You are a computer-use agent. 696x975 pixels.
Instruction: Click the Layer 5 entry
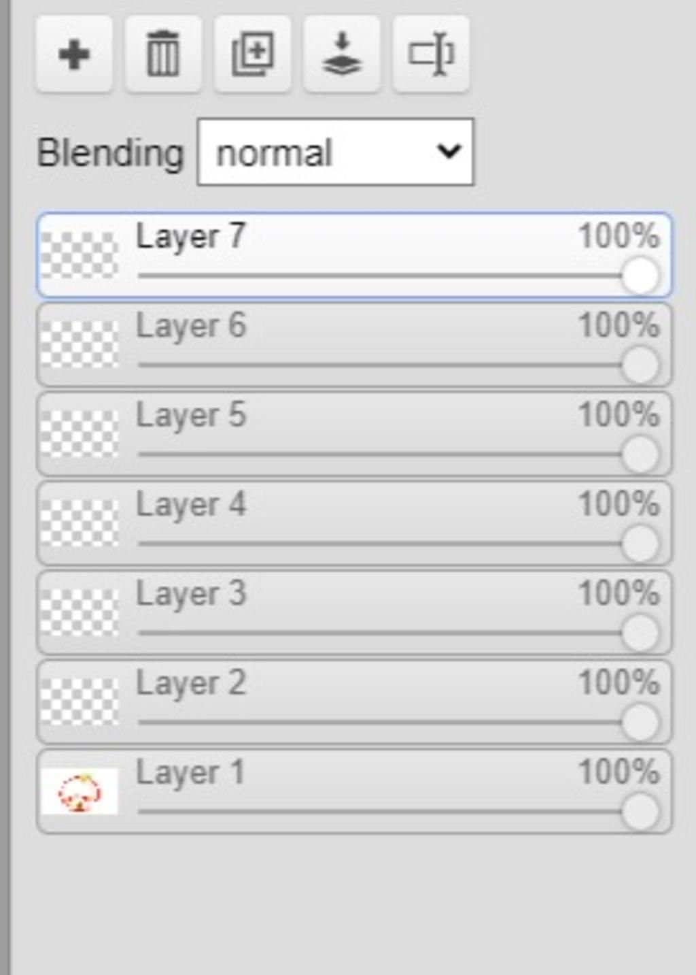coord(354,433)
